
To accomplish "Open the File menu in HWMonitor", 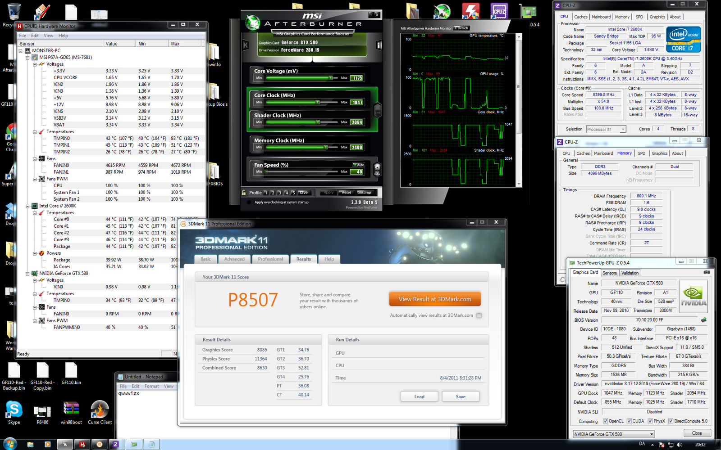I will click(23, 36).
